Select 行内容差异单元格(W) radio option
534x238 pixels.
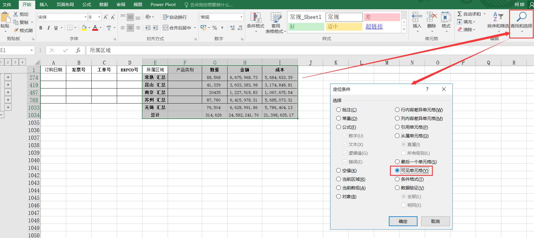point(397,110)
